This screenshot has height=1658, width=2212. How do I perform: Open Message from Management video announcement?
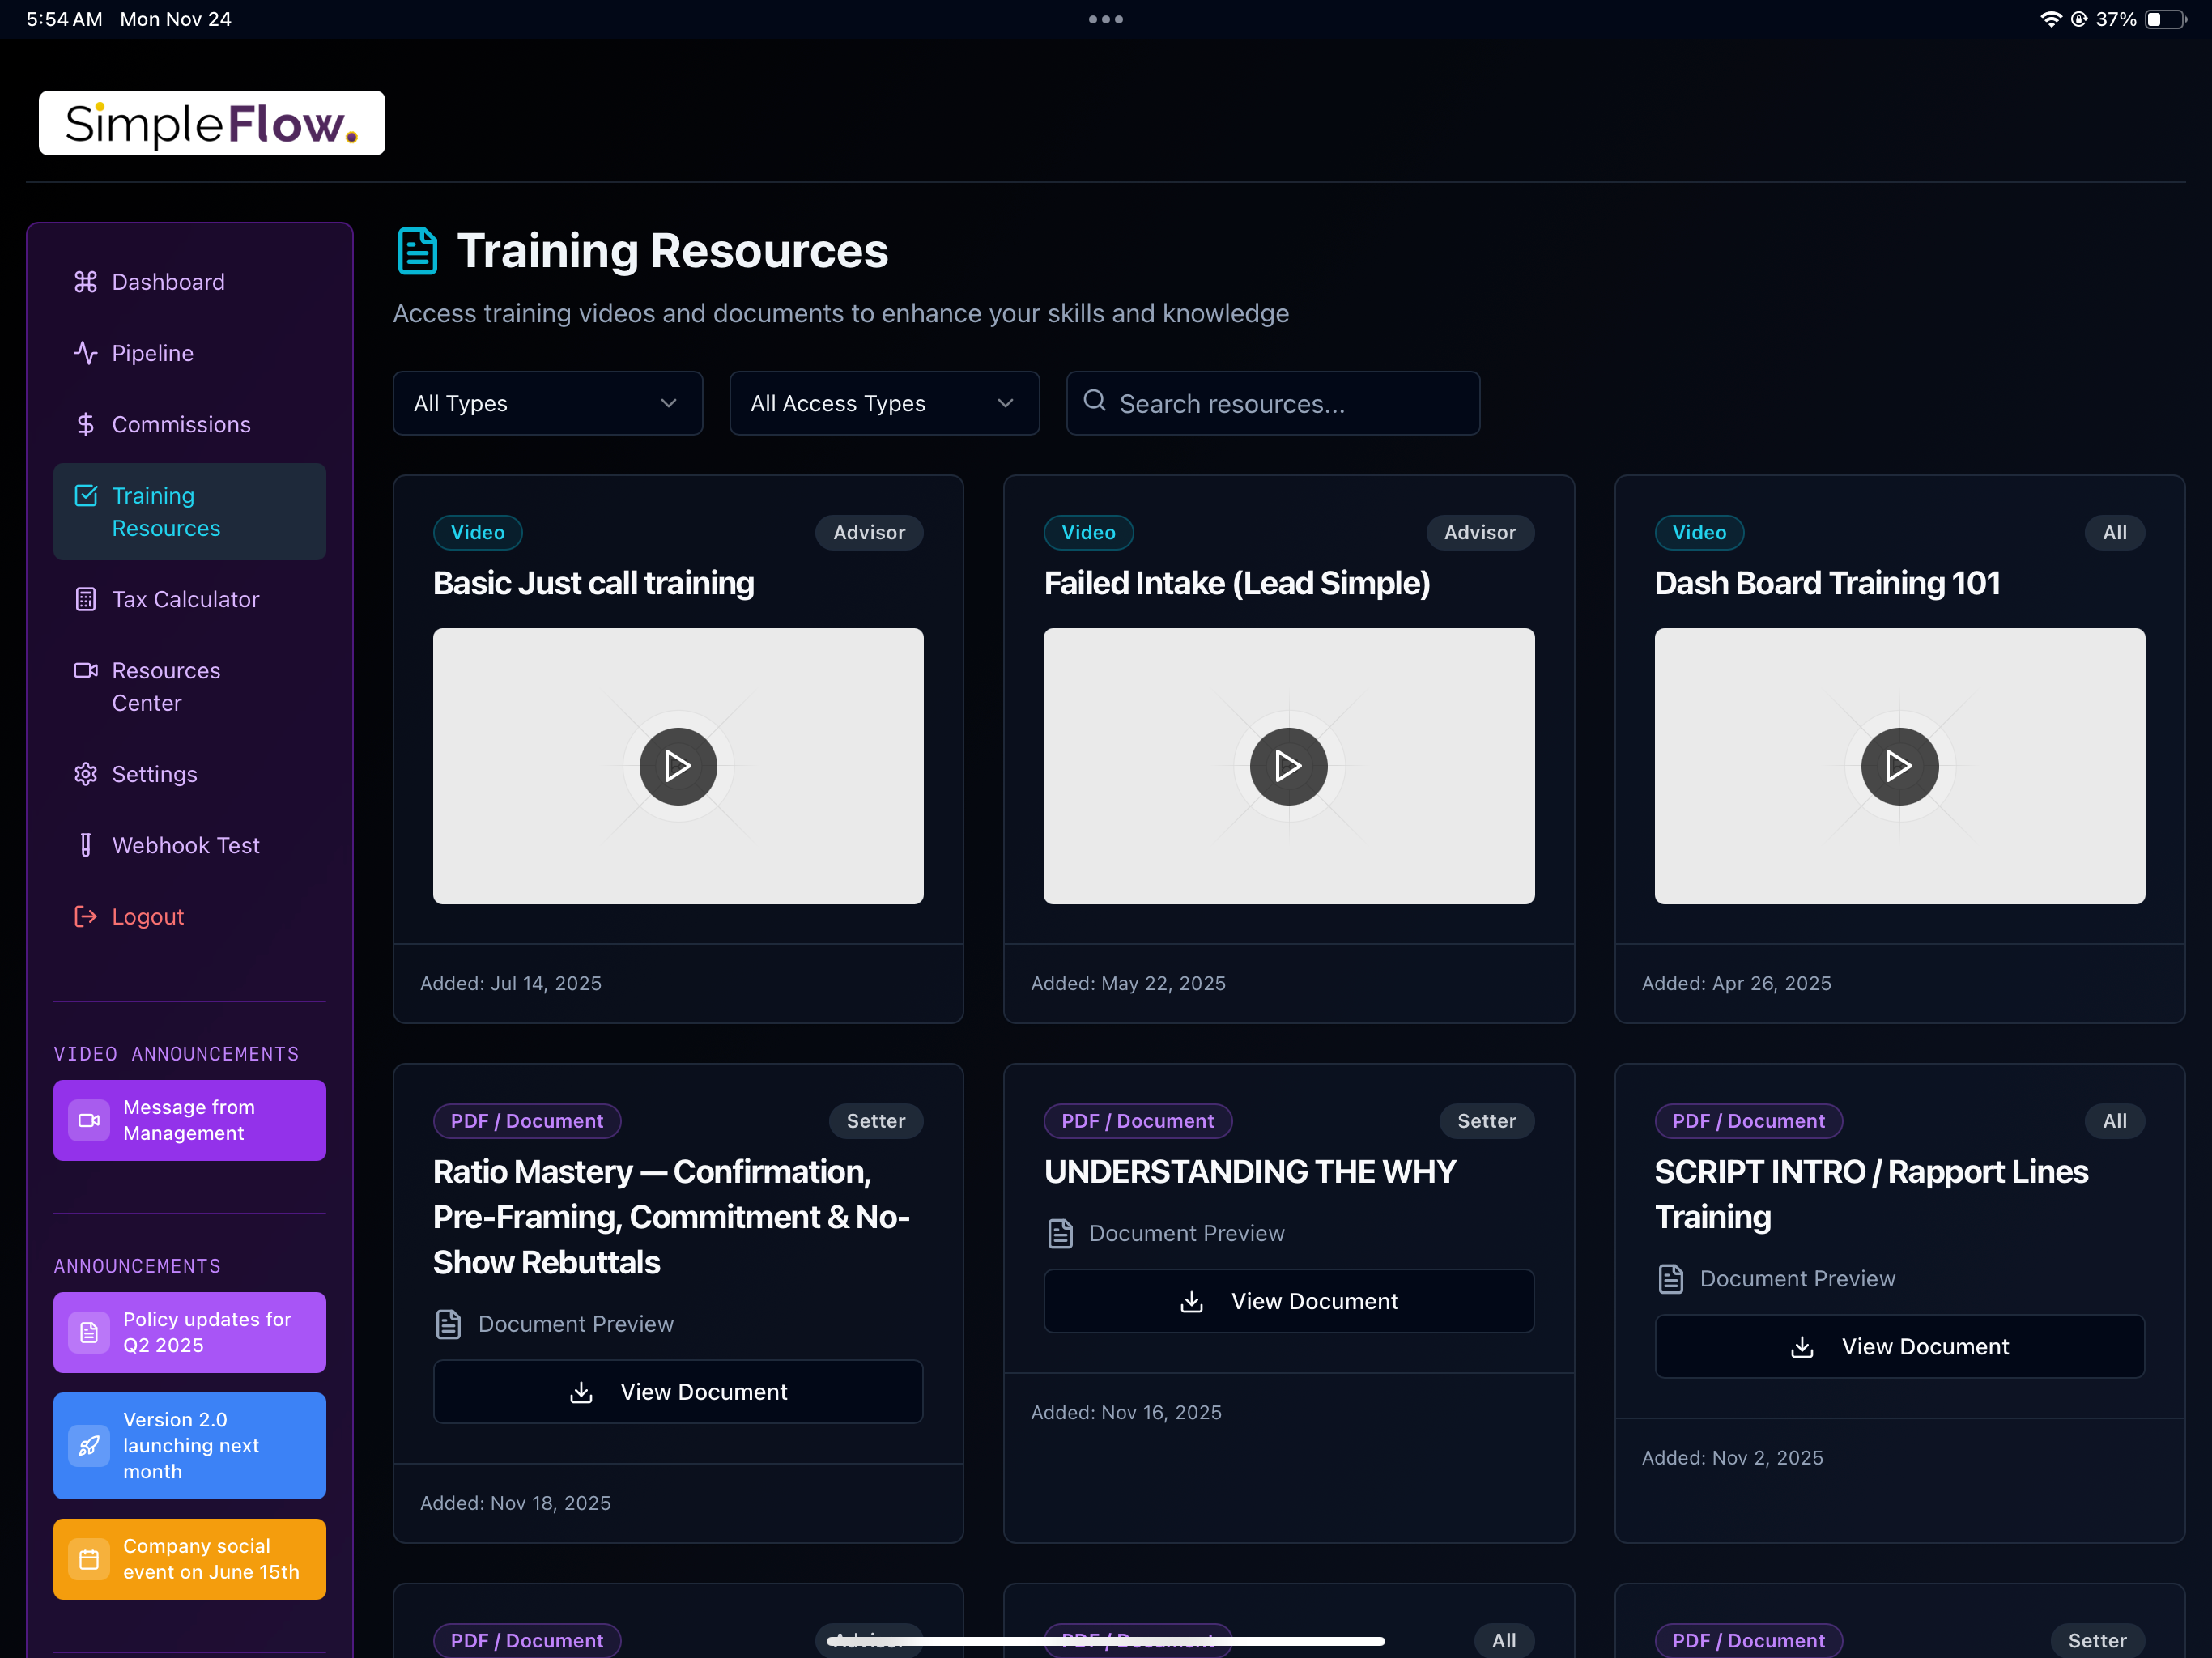click(190, 1120)
